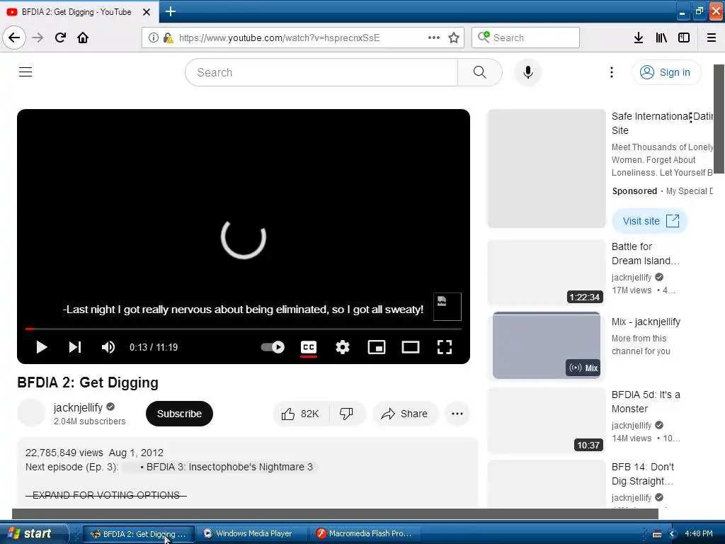Click the YouTube Search input field
Screen dimensions: 725x544
[321, 72]
